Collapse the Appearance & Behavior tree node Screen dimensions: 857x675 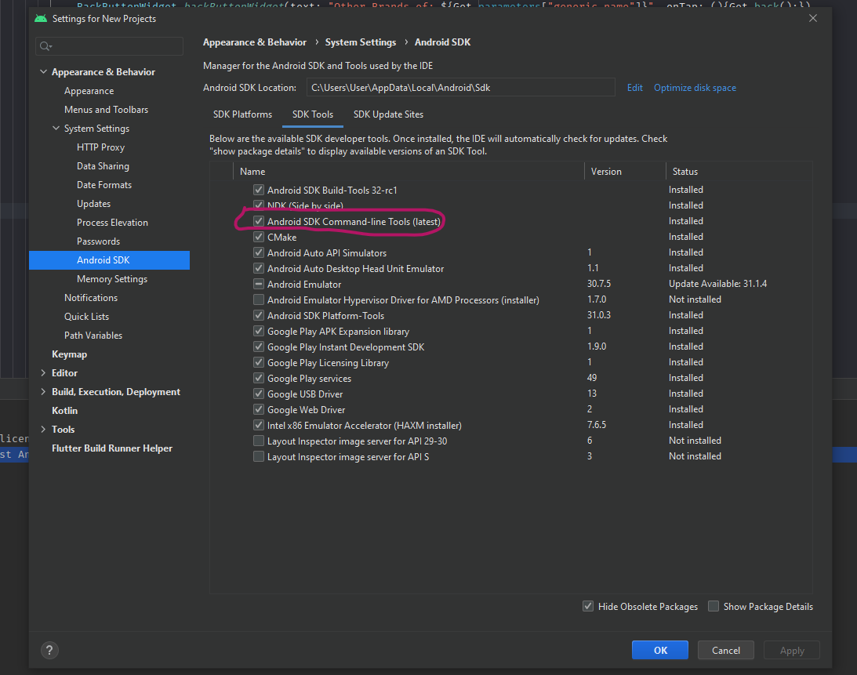point(43,71)
